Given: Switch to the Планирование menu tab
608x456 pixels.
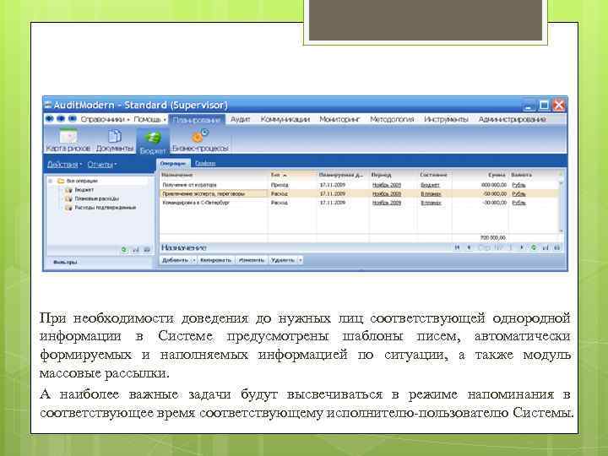Looking at the screenshot, I should pyautogui.click(x=197, y=120).
